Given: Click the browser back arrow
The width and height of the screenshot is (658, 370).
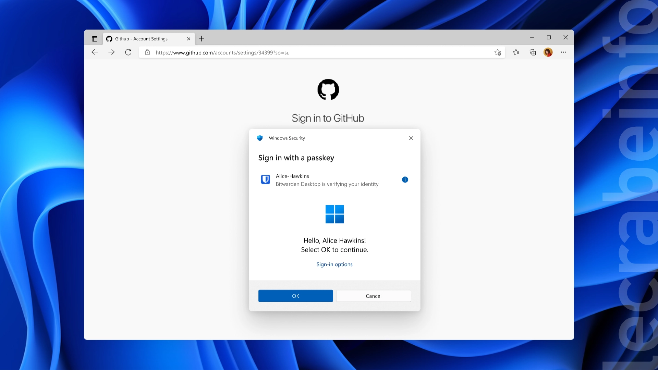Looking at the screenshot, I should [95, 52].
